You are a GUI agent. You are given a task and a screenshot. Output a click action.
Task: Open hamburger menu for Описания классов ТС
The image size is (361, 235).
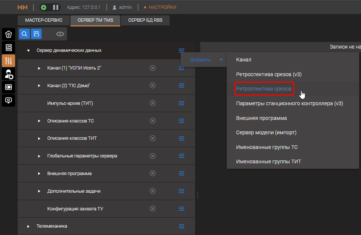[x=181, y=121]
